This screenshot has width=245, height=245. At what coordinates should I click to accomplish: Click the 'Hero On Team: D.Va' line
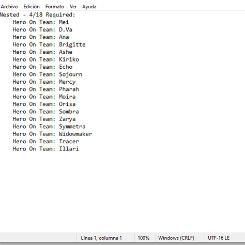click(x=42, y=29)
